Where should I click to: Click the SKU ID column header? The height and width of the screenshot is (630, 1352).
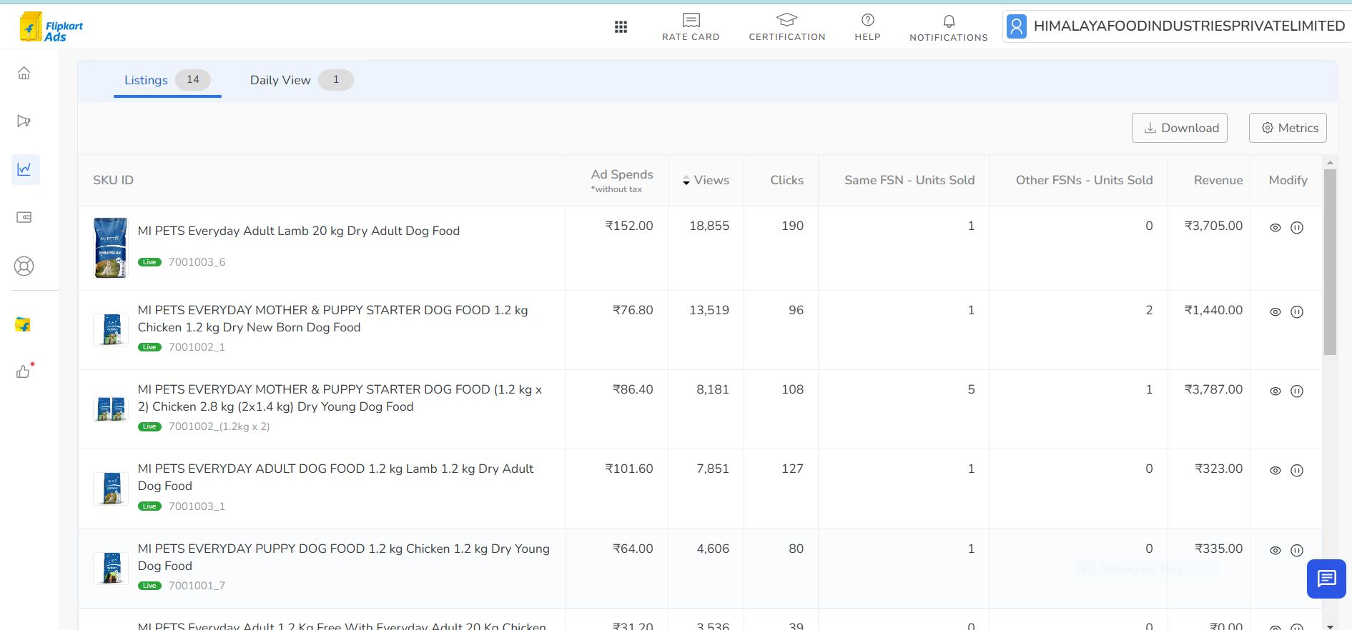point(113,180)
